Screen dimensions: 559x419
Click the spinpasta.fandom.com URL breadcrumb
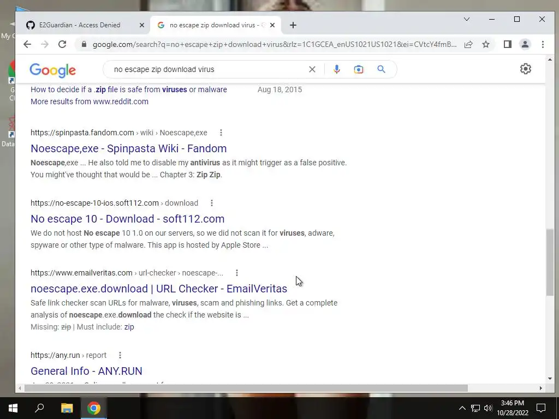[x=118, y=133]
